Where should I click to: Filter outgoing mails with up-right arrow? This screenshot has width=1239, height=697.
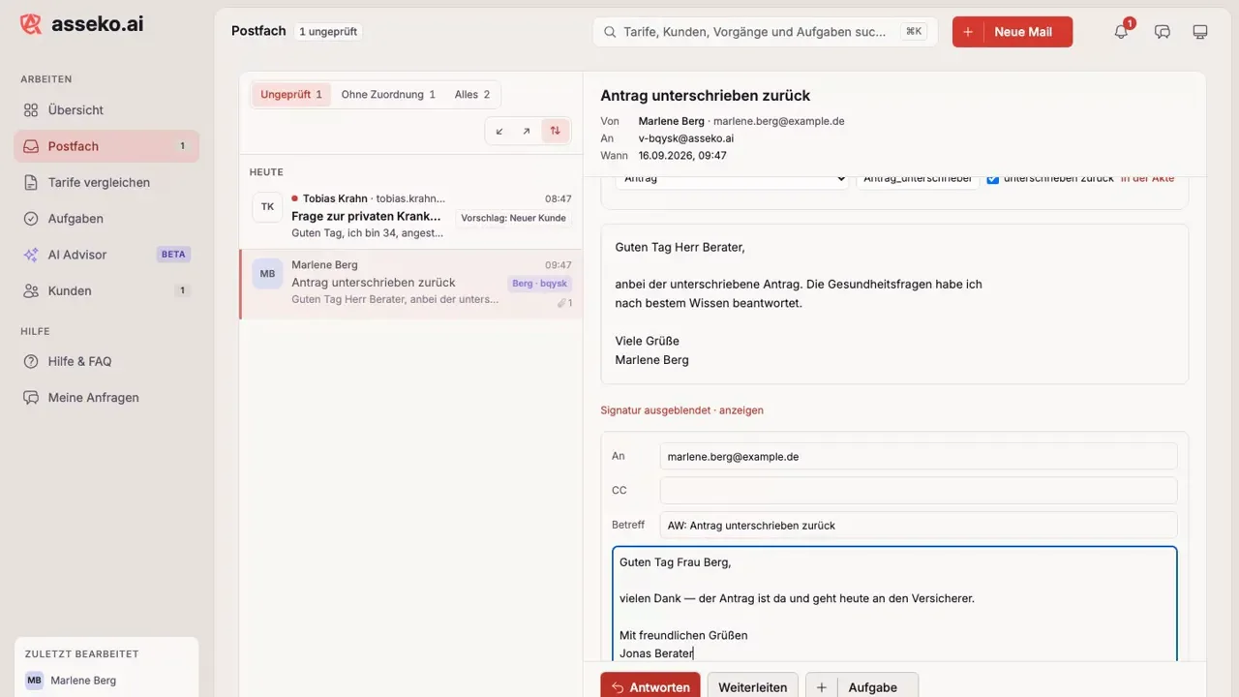tap(527, 131)
